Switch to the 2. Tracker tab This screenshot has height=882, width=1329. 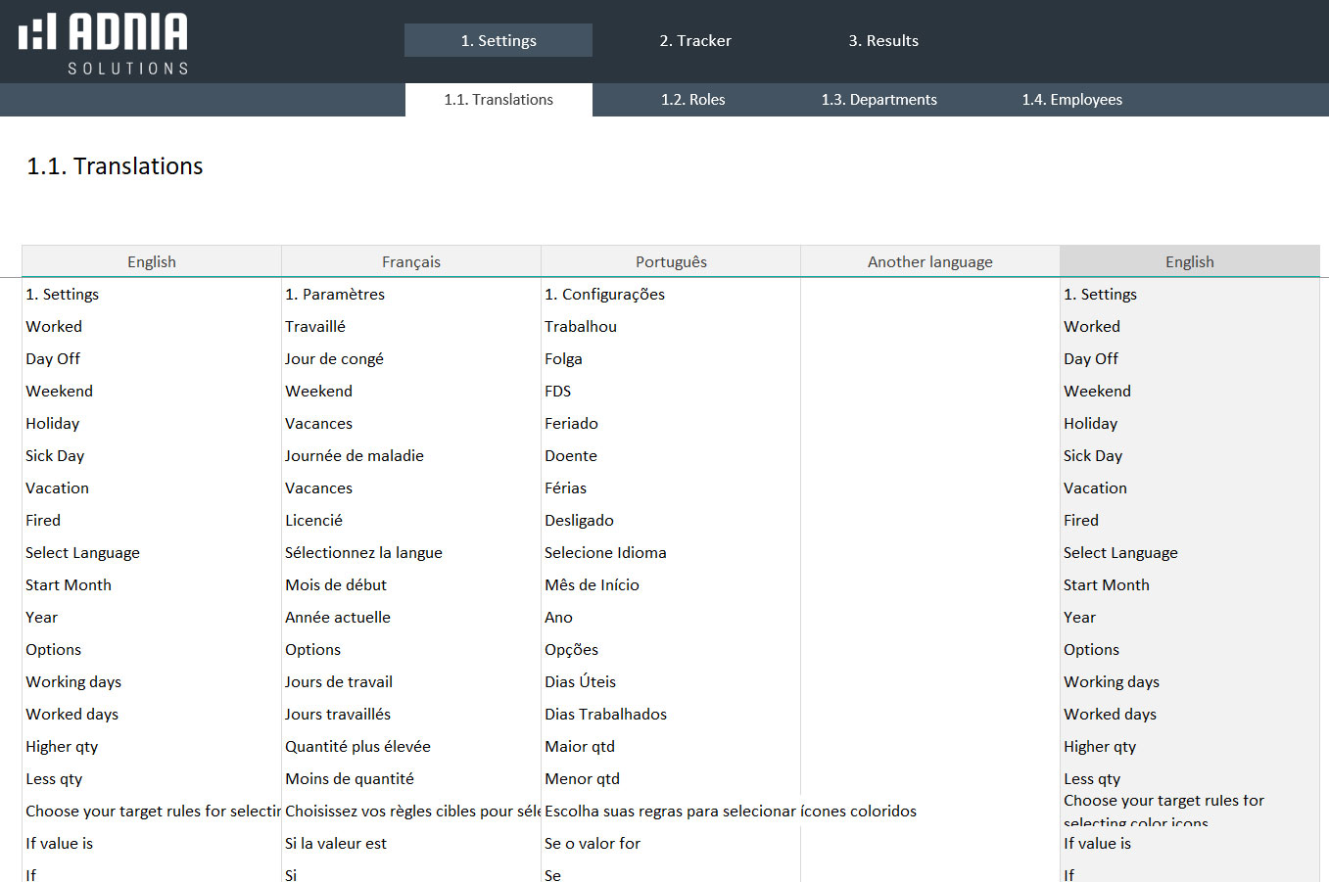pos(694,40)
